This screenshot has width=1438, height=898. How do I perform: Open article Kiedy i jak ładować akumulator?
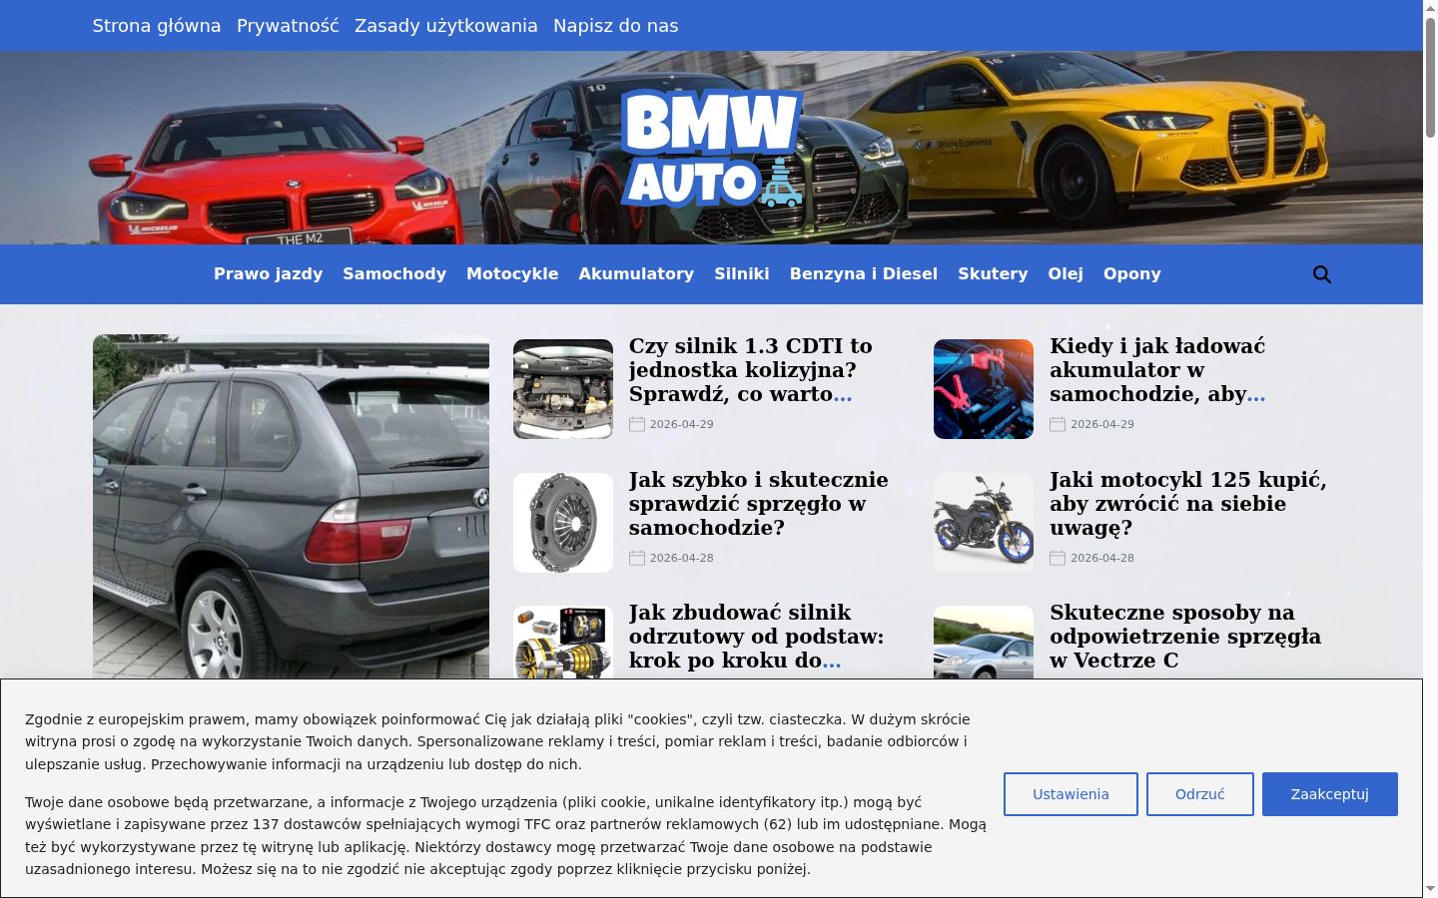point(1157,370)
